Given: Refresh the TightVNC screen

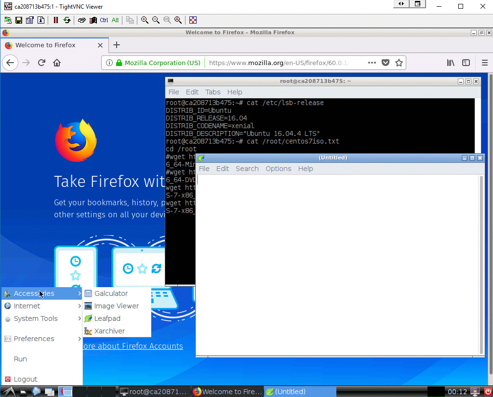Looking at the screenshot, I should (x=67, y=20).
